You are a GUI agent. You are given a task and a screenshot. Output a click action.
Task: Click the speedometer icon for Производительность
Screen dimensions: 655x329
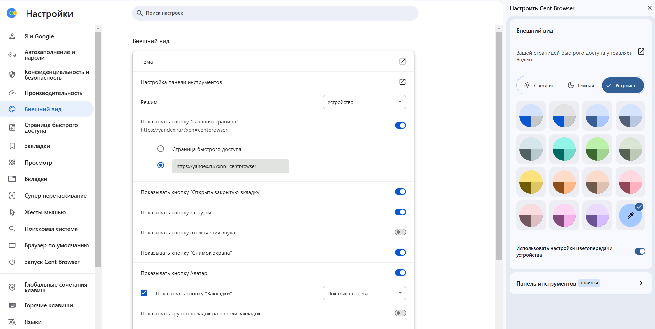12,93
